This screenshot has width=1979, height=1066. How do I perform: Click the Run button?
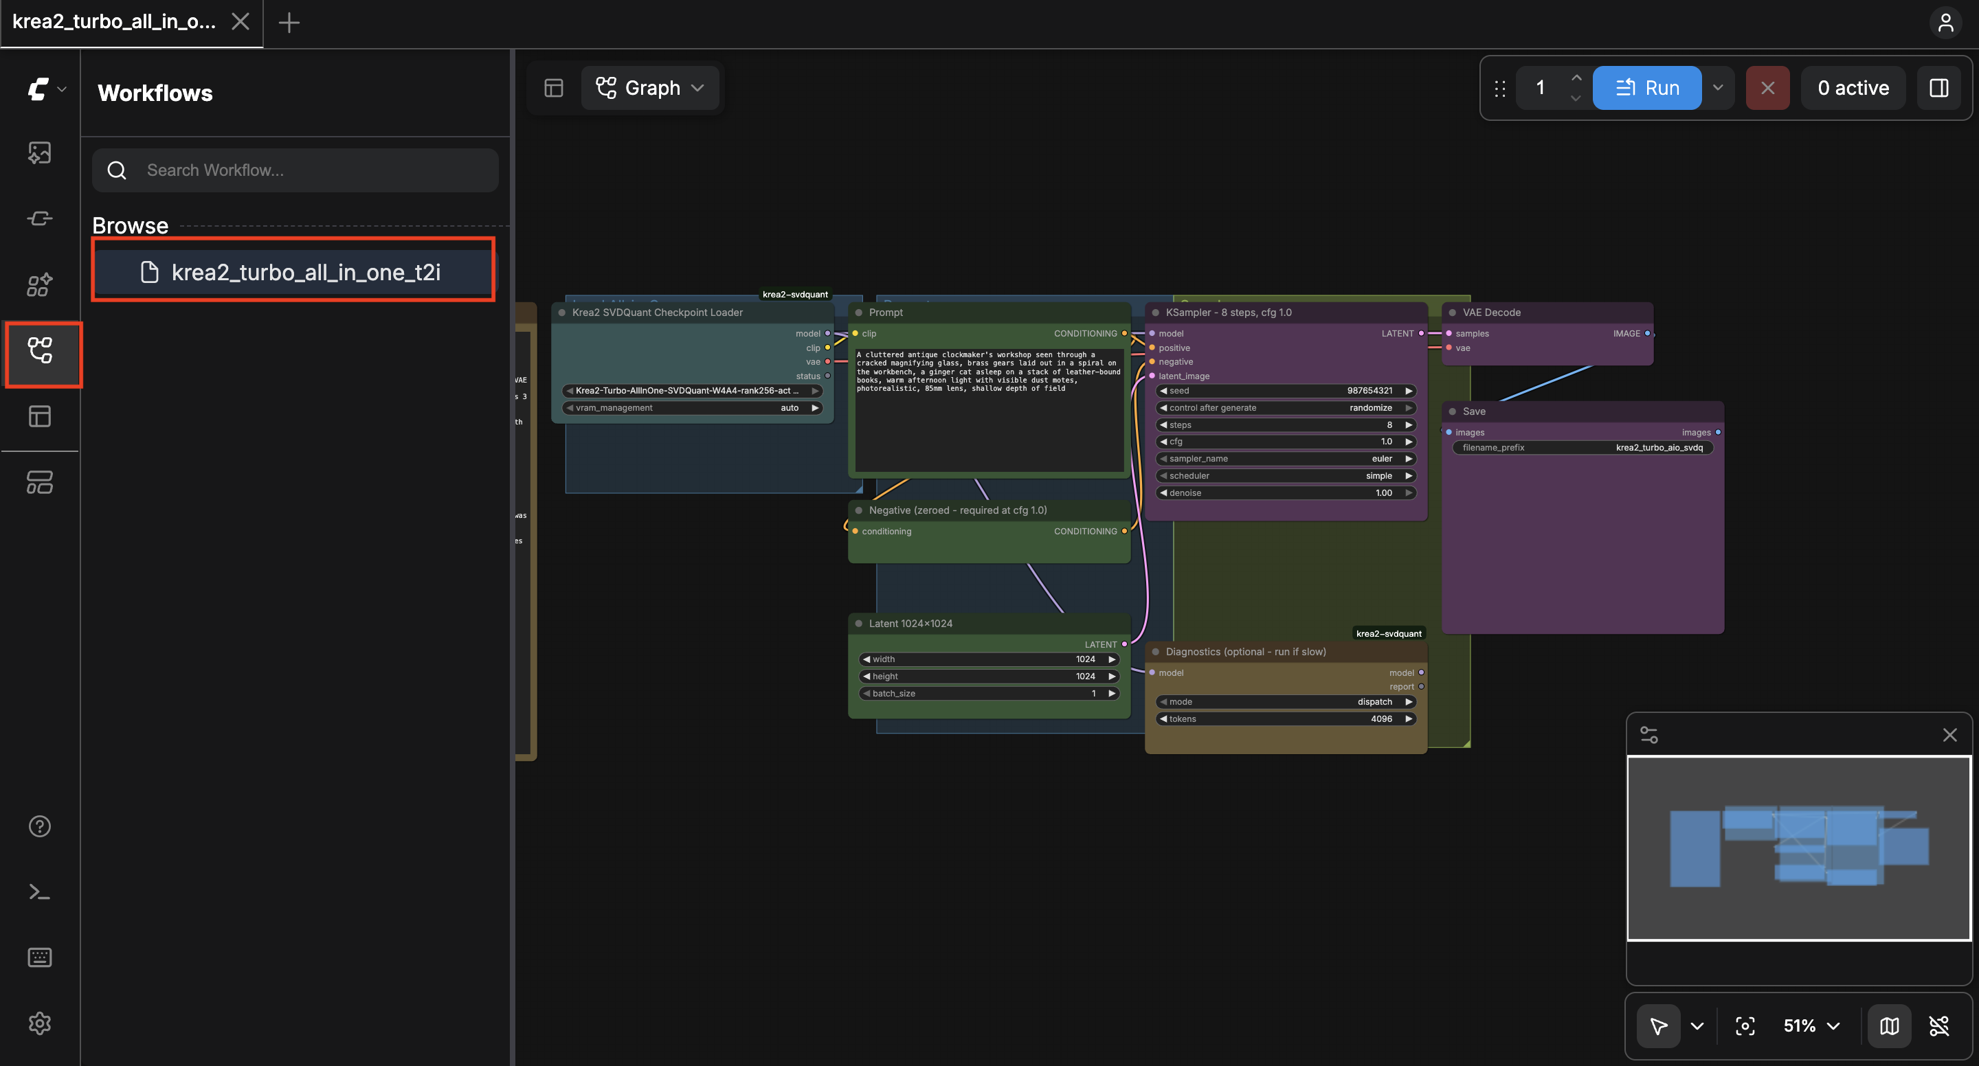(x=1646, y=89)
